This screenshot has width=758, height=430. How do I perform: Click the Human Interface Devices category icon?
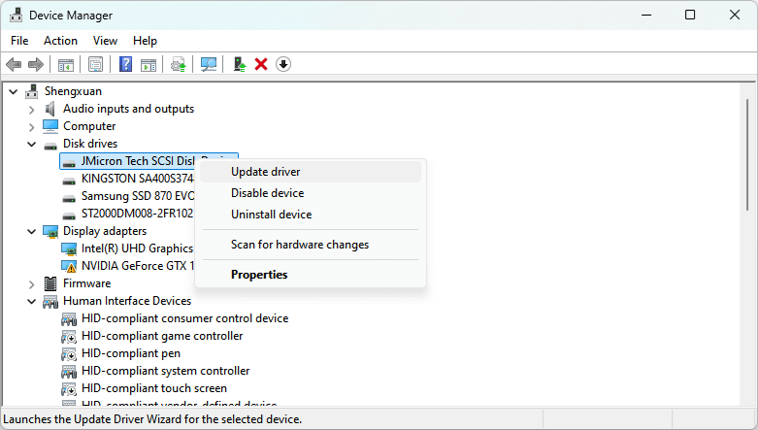point(50,301)
